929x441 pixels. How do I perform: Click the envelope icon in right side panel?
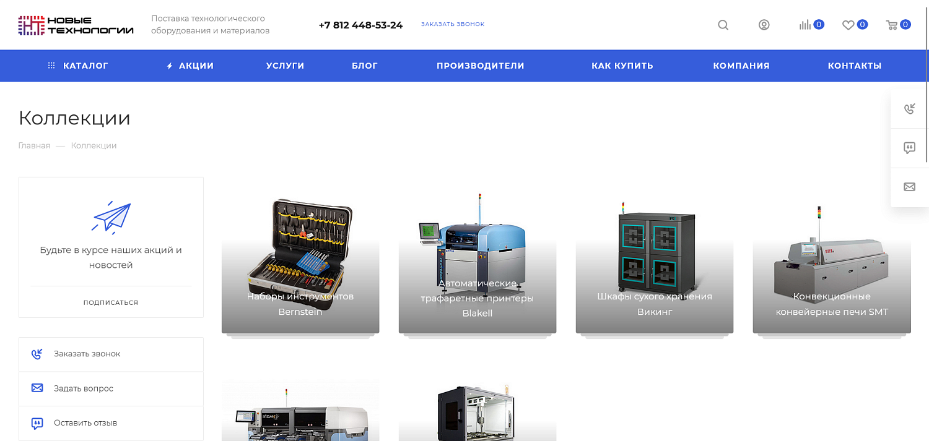[909, 187]
